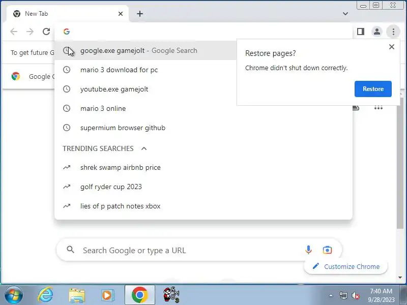Screen dimensions: 407x305
Task: Open the side panel icon
Action: click(361, 32)
